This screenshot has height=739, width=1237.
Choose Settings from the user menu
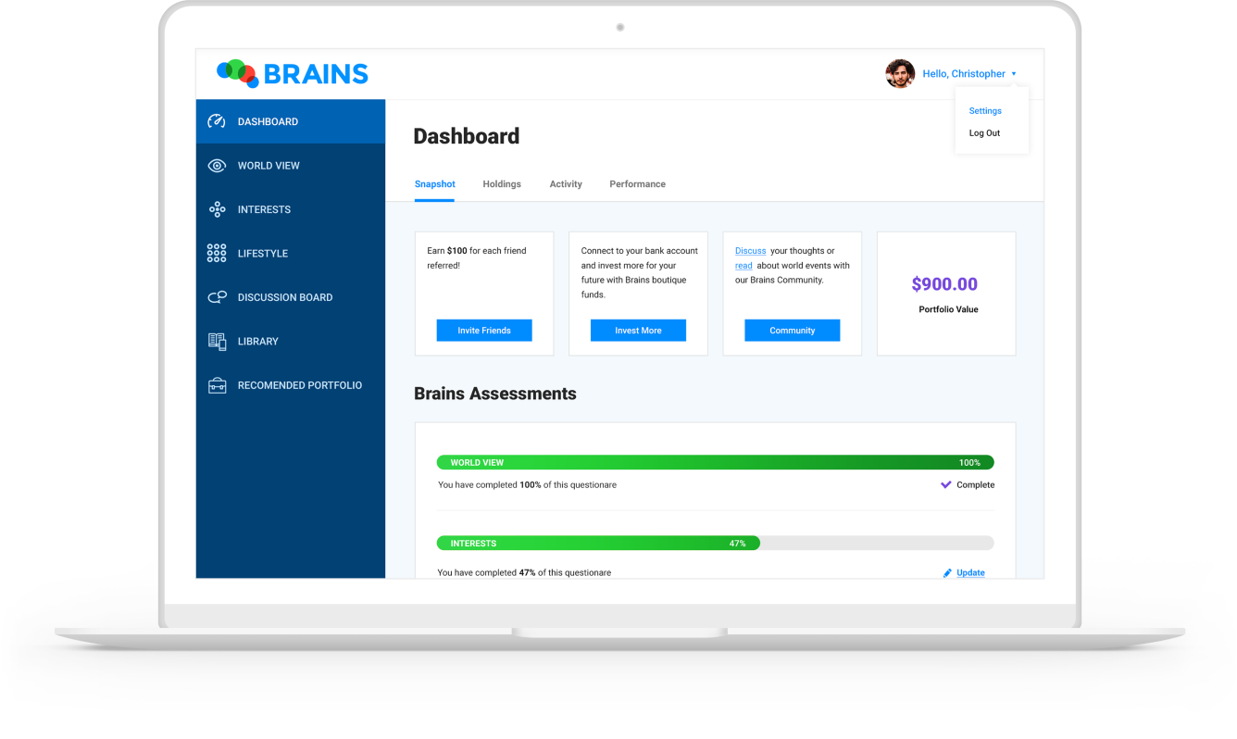985,111
